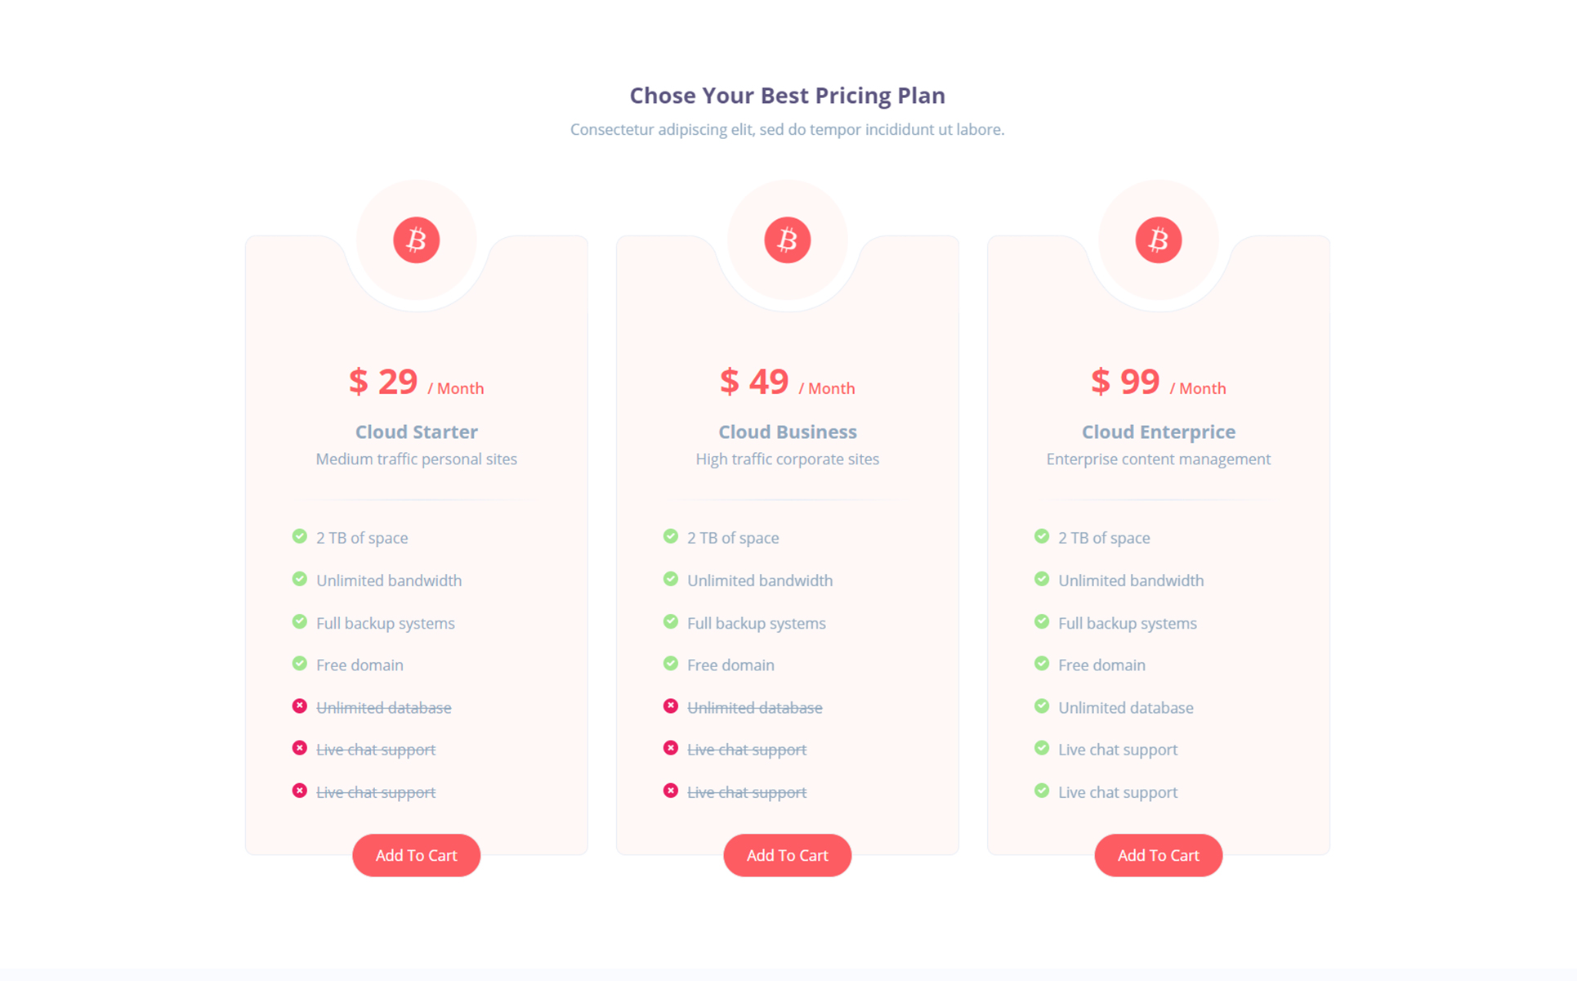Click Cloud Enterprice's green check beside Full backup systems
The height and width of the screenshot is (981, 1577).
pyautogui.click(x=1042, y=622)
